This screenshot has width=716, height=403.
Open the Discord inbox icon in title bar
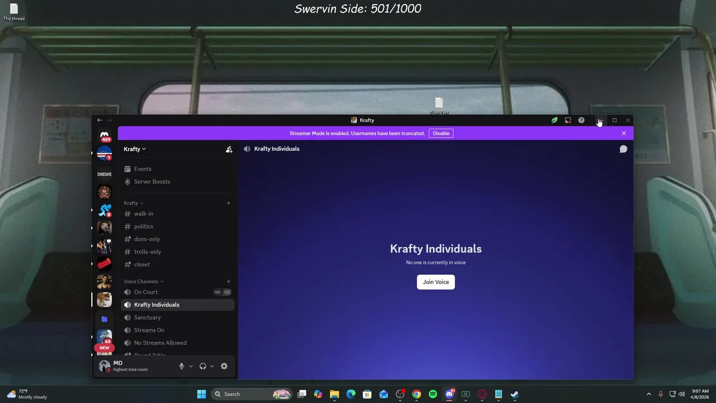[568, 120]
